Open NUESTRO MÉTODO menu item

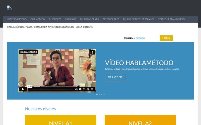17,19
